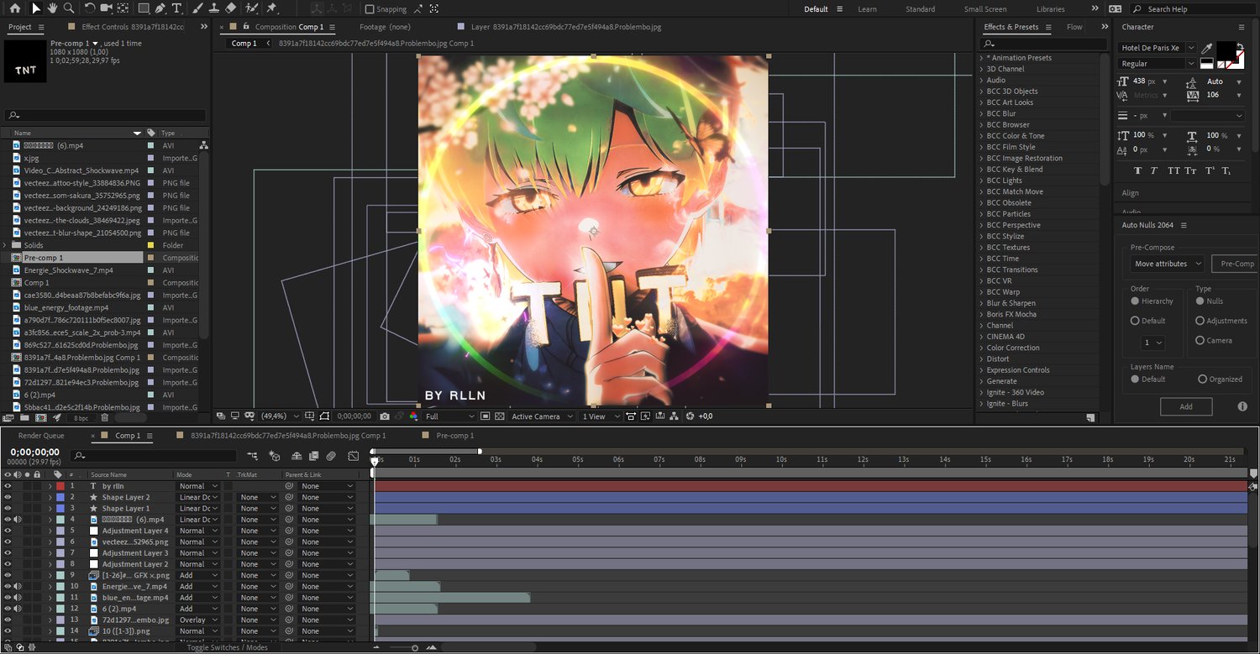The width and height of the screenshot is (1260, 654).
Task: Switch to the Libraries workspace
Action: (1051, 9)
